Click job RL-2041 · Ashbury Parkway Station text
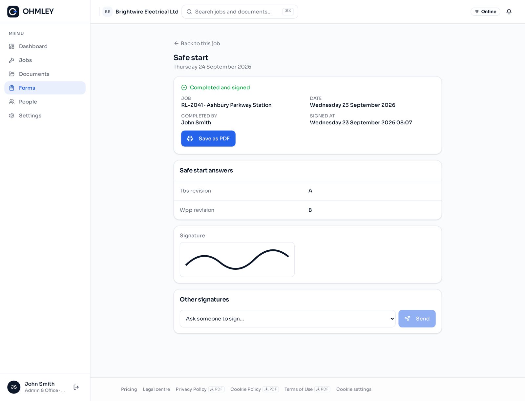 226,105
